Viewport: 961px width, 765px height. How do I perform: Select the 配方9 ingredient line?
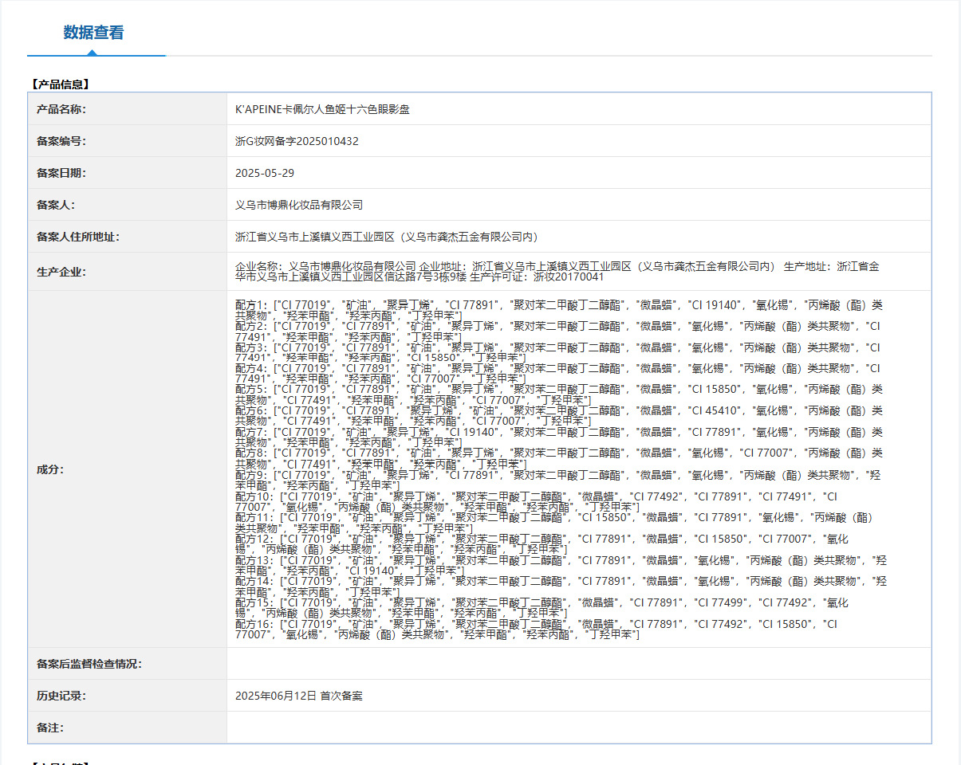pos(558,480)
